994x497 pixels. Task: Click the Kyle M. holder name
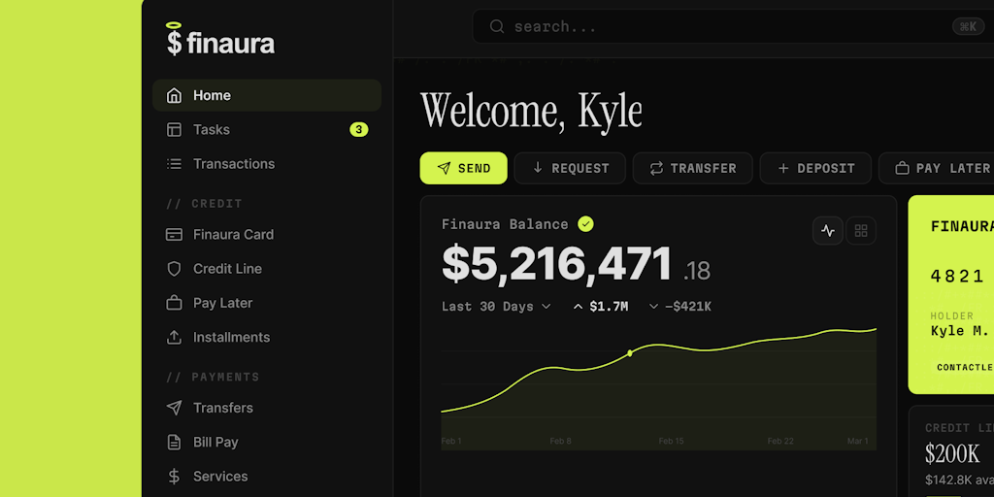click(960, 331)
